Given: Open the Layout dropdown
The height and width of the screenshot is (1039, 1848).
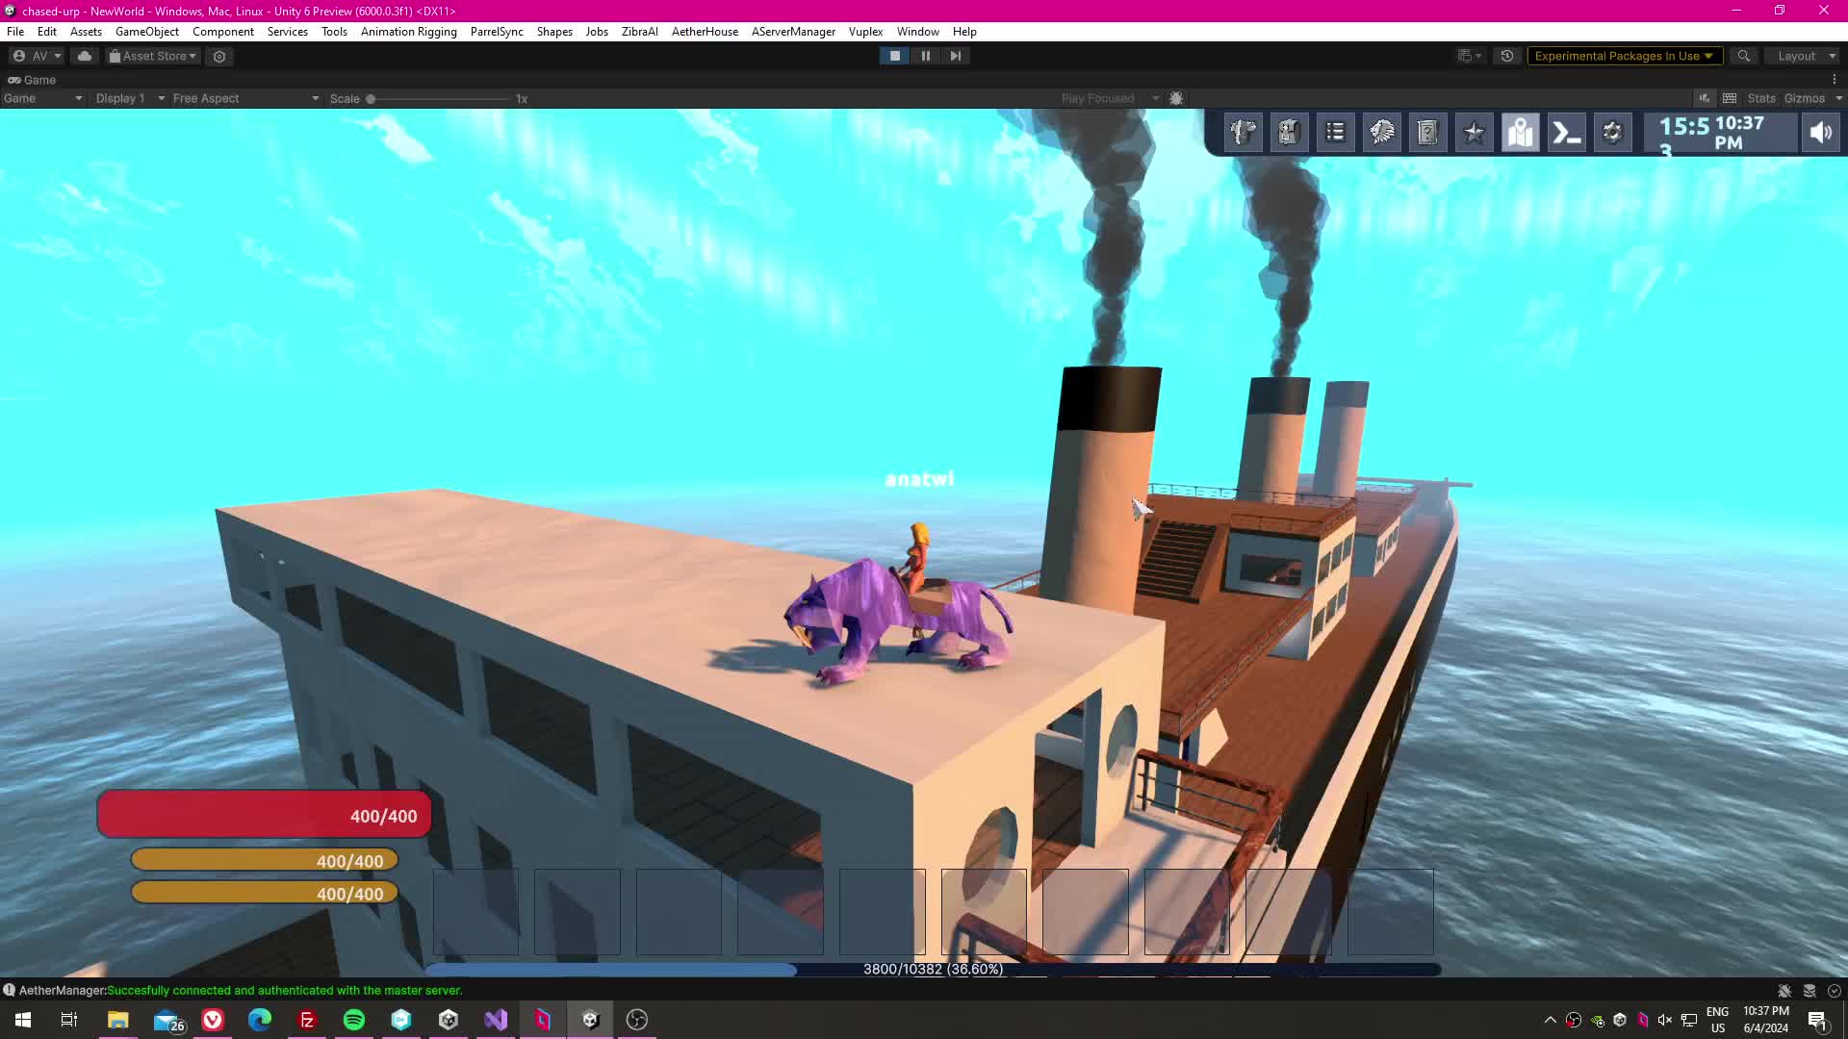Looking at the screenshot, I should point(1806,56).
